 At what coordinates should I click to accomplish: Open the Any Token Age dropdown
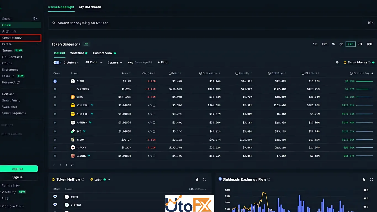pyautogui.click(x=140, y=62)
